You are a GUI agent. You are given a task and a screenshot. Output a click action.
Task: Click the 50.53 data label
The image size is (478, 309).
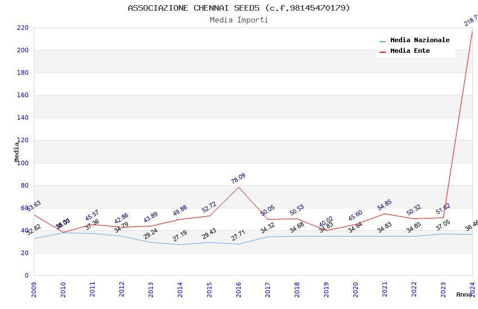coord(297,210)
